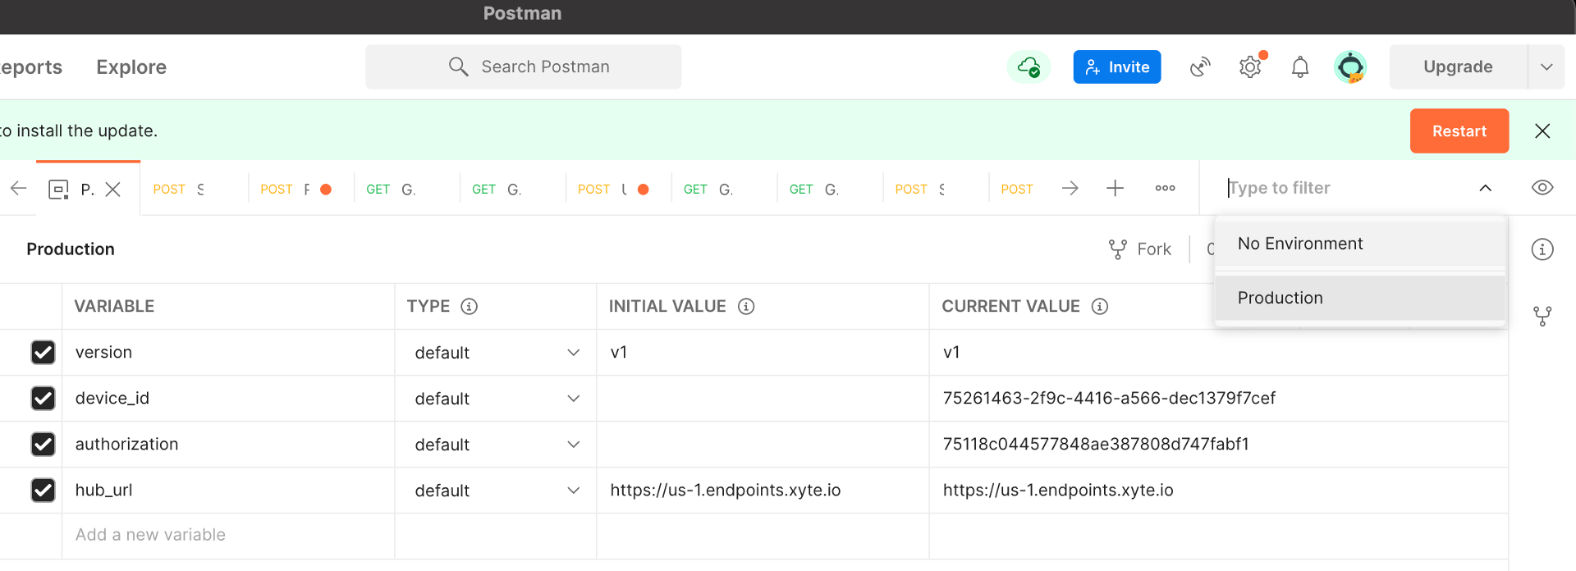
Task: Click the info icon next to CURRENT VALUE
Action: coord(1100,306)
